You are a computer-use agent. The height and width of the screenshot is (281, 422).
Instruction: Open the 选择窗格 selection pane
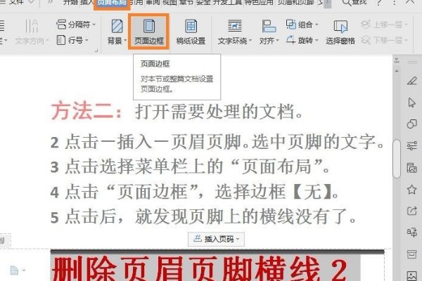(x=340, y=32)
